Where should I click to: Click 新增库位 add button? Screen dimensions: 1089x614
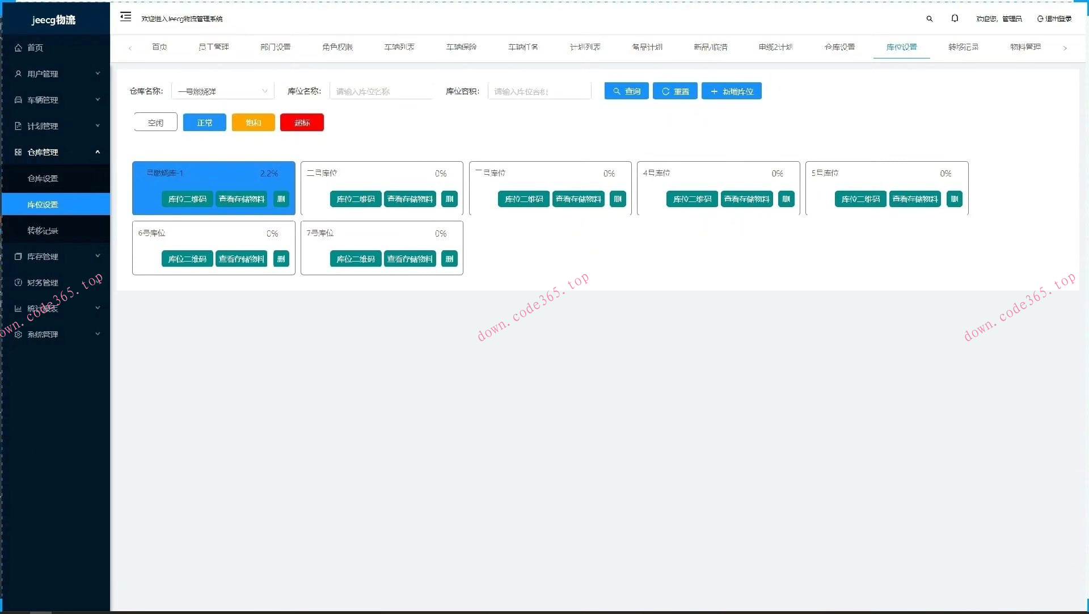tap(731, 91)
